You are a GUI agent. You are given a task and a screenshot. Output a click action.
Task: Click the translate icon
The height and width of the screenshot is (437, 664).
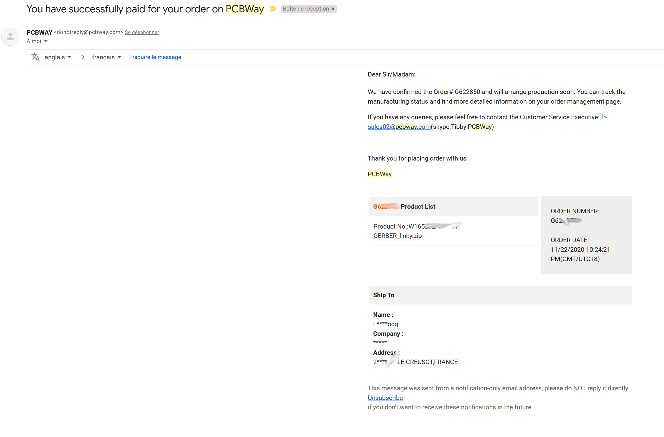tap(36, 57)
